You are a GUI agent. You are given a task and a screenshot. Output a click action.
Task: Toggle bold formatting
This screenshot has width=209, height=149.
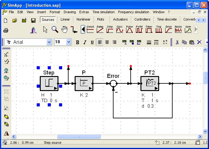pyautogui.click(x=77, y=42)
